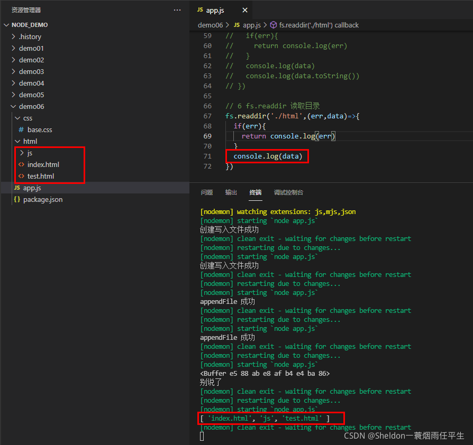Screen dimensions: 473x445
Task: Click the first '创建写入文件成功' terminal line
Action: coord(229,229)
